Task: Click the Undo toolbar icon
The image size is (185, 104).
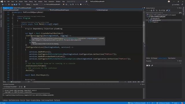Action: (x=19, y=5)
